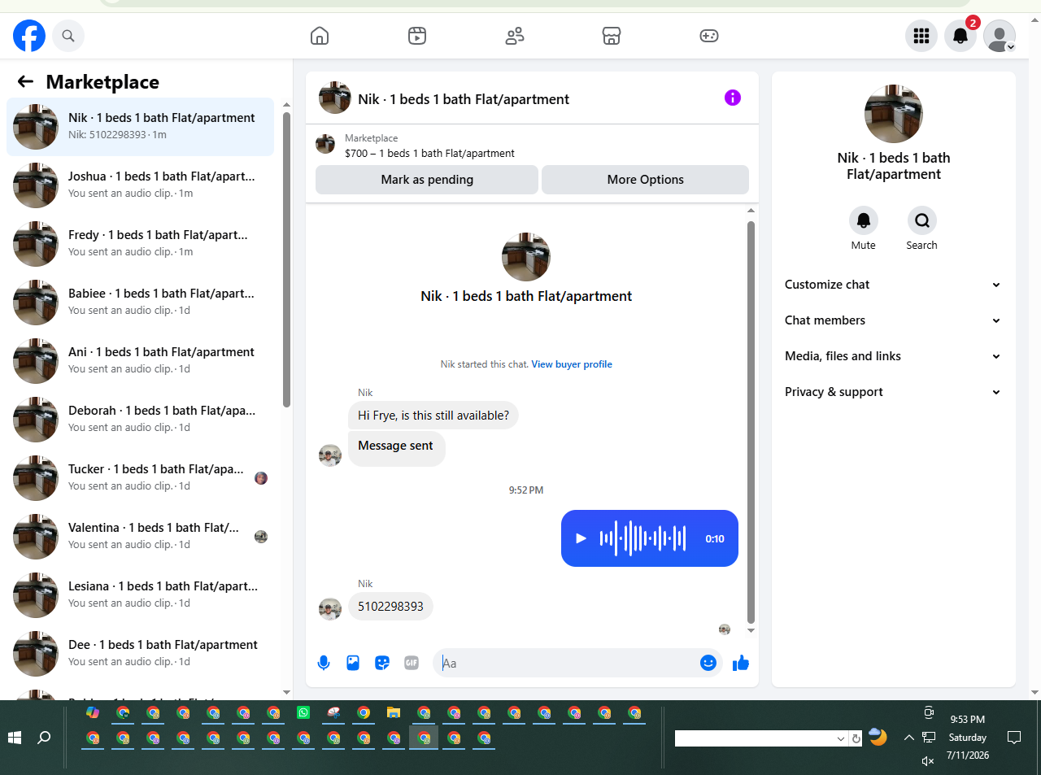Open the Marketplace storefront icon

tap(612, 36)
